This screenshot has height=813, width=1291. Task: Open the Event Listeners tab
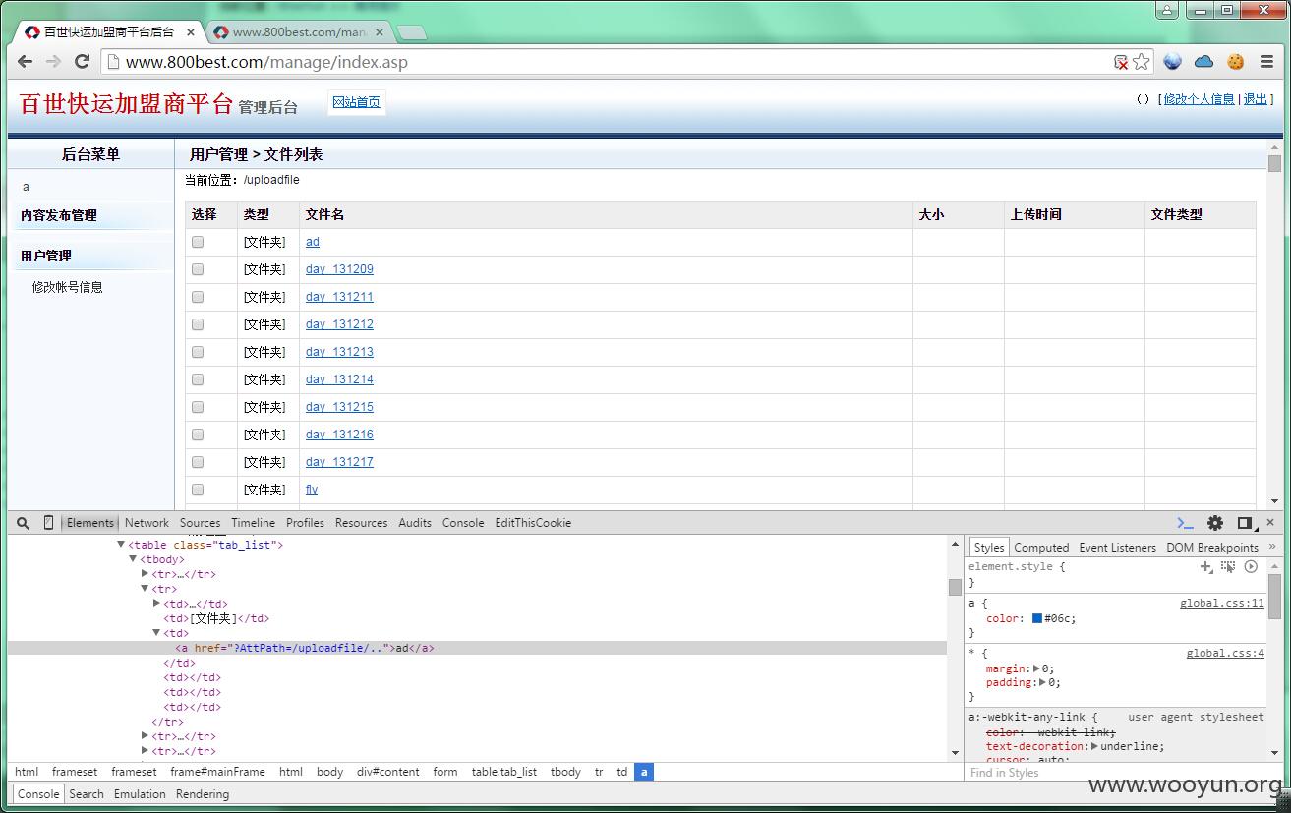[1117, 548]
